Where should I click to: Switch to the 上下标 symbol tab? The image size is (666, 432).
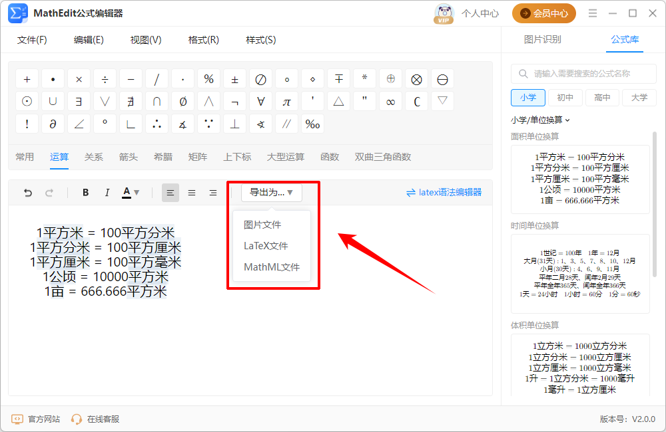[237, 157]
